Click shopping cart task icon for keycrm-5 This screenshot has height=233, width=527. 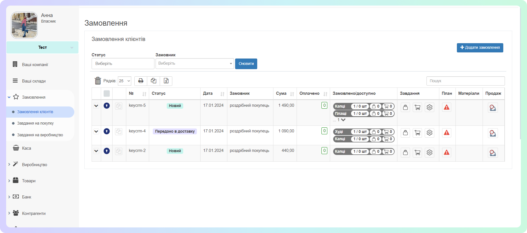coord(417,107)
